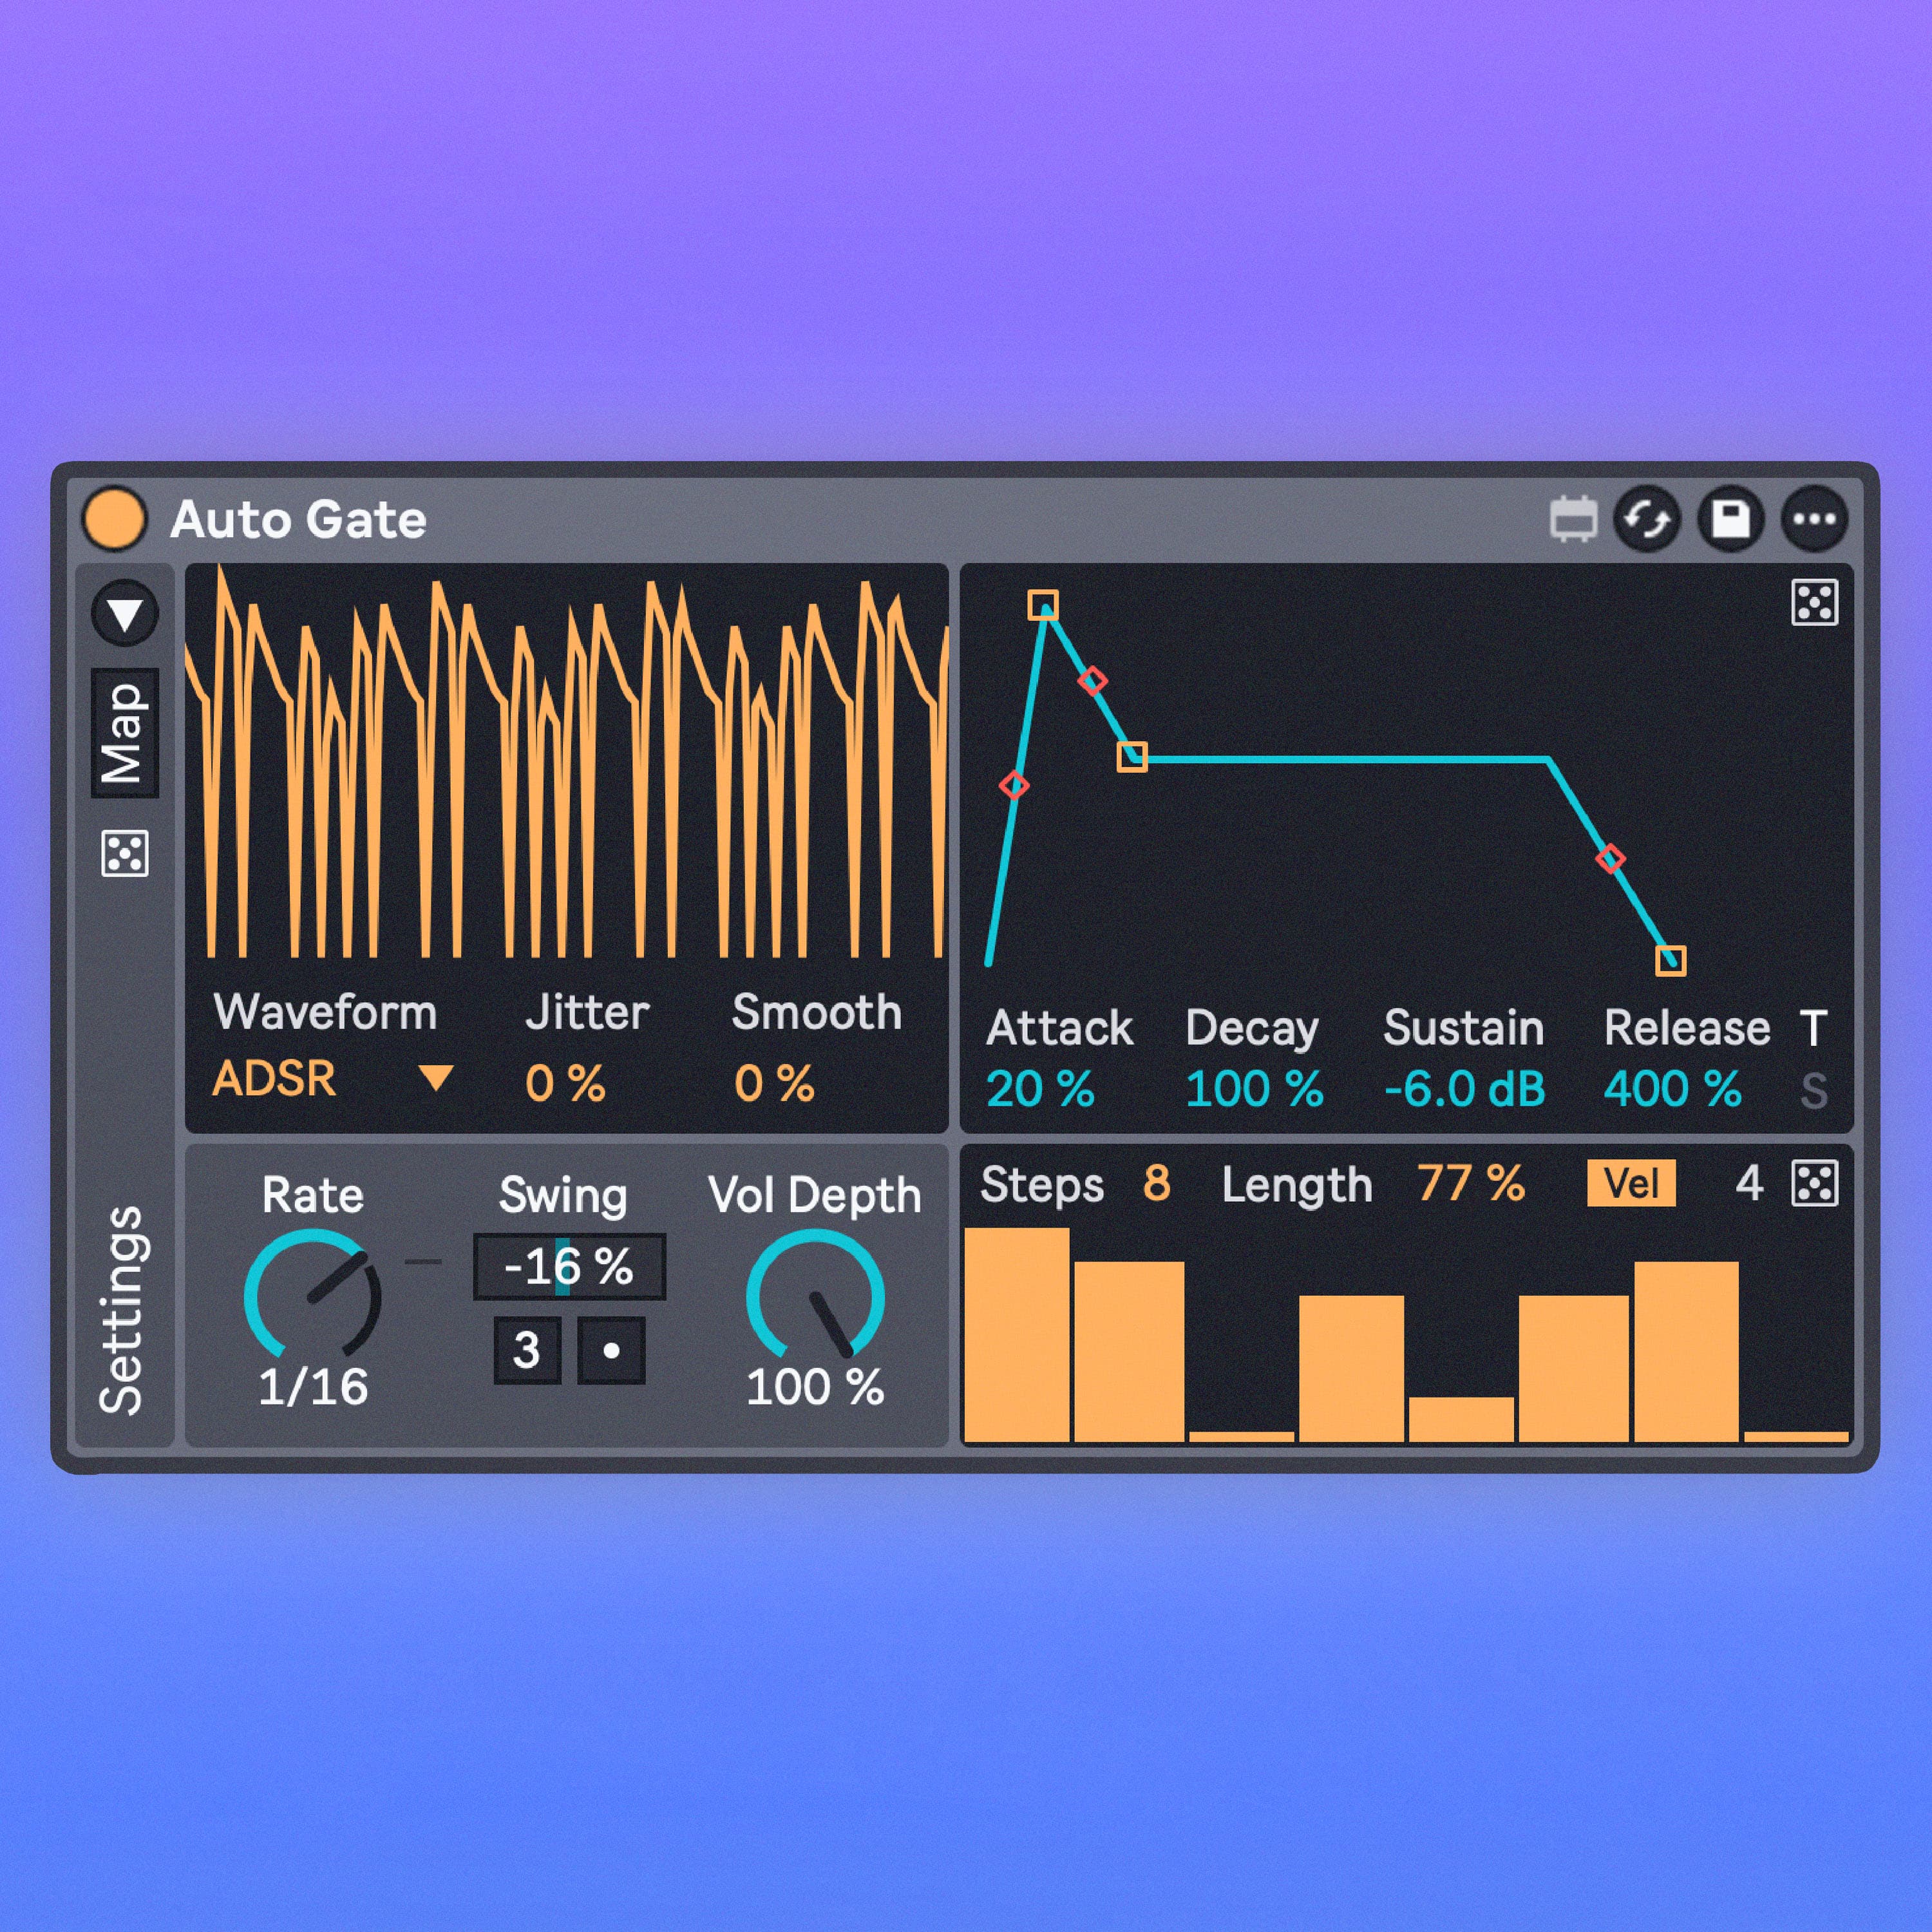Click the hot-swap preset icon
Image resolution: width=1932 pixels, height=1932 pixels.
coord(1647,519)
